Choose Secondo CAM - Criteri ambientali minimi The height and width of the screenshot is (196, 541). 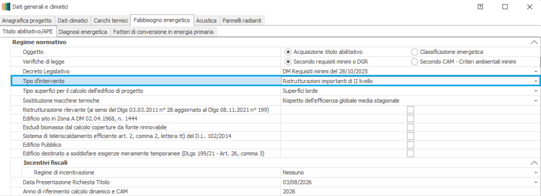[414, 62]
